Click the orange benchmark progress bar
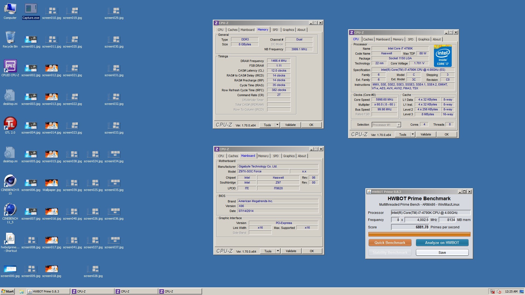This screenshot has width=525, height=295. (x=419, y=234)
